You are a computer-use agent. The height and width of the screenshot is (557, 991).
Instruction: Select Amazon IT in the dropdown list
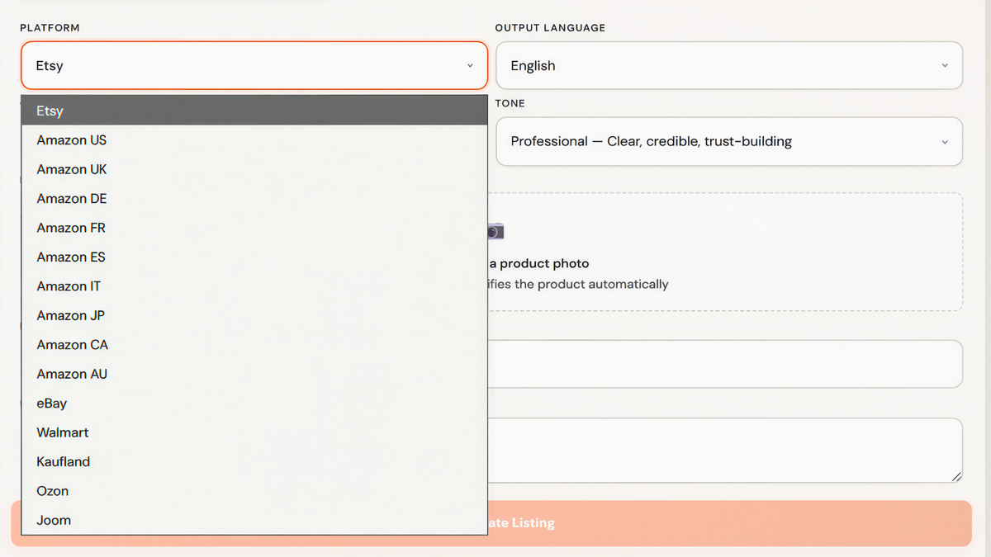[254, 286]
